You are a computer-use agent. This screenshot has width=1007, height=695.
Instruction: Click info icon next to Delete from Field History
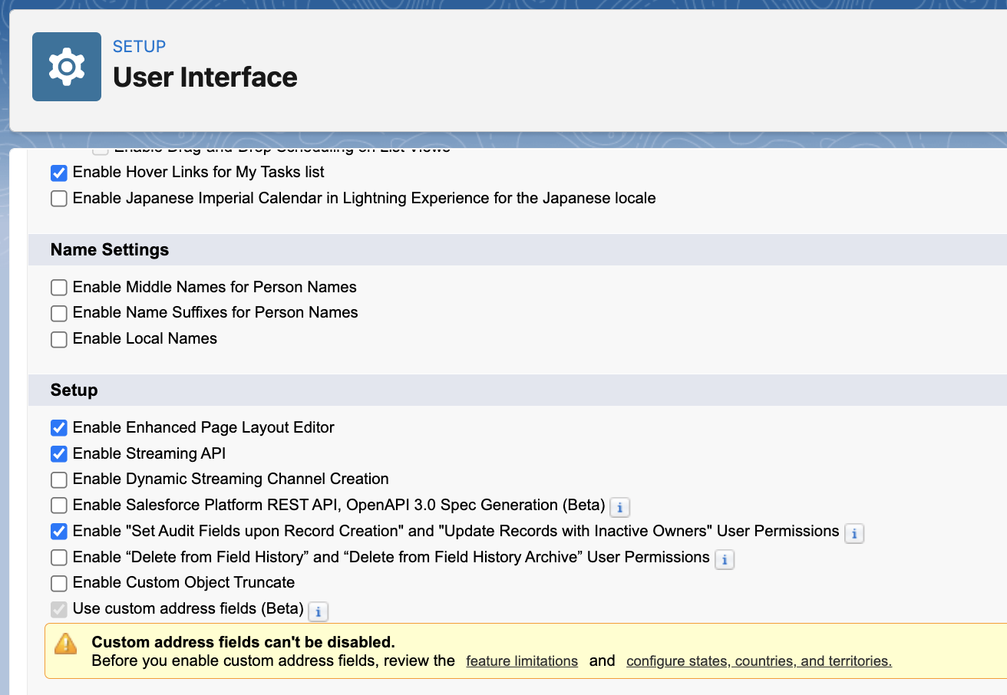click(725, 559)
